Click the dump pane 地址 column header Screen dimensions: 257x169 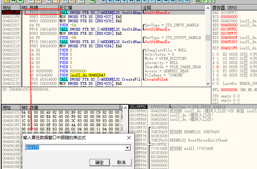pos(11,107)
